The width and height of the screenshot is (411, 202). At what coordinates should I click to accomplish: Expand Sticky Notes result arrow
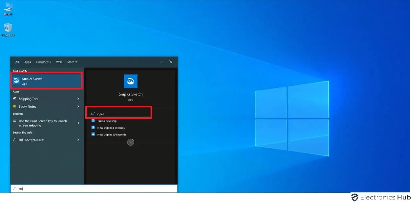tap(78, 106)
